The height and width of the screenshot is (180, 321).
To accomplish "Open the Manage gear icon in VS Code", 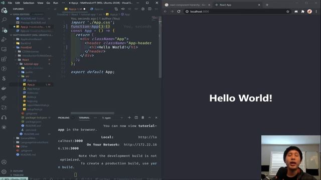I will click(x=4, y=171).
